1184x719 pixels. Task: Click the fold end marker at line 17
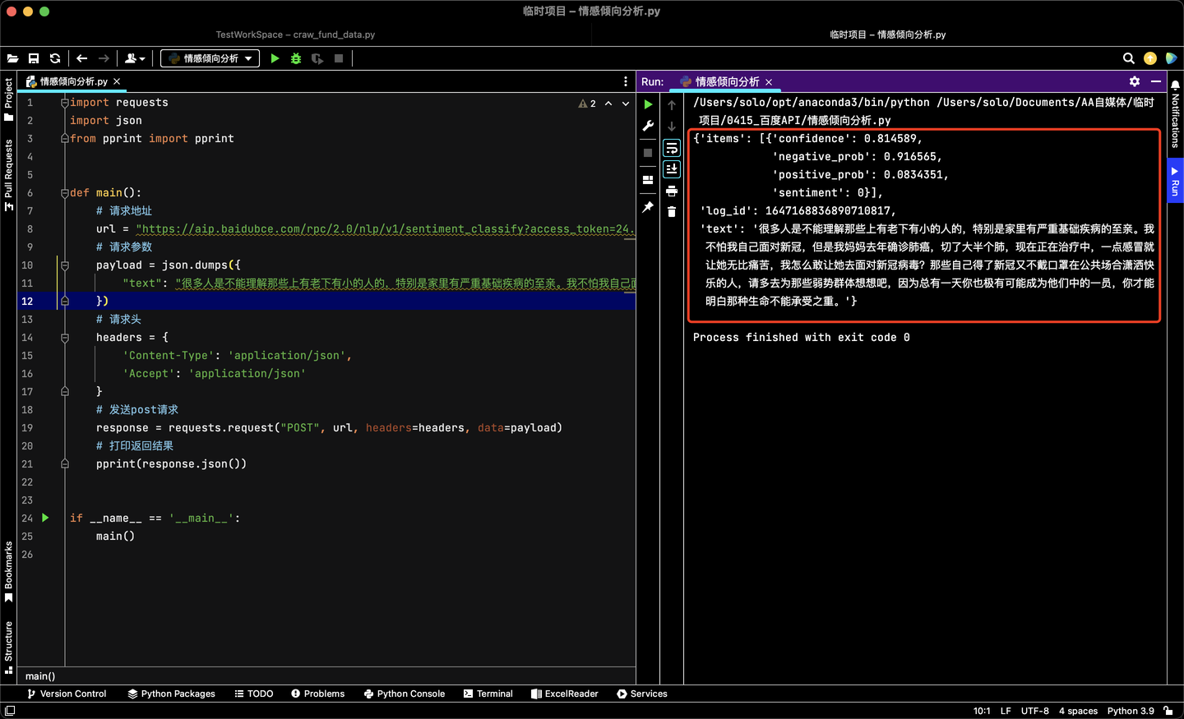(64, 392)
